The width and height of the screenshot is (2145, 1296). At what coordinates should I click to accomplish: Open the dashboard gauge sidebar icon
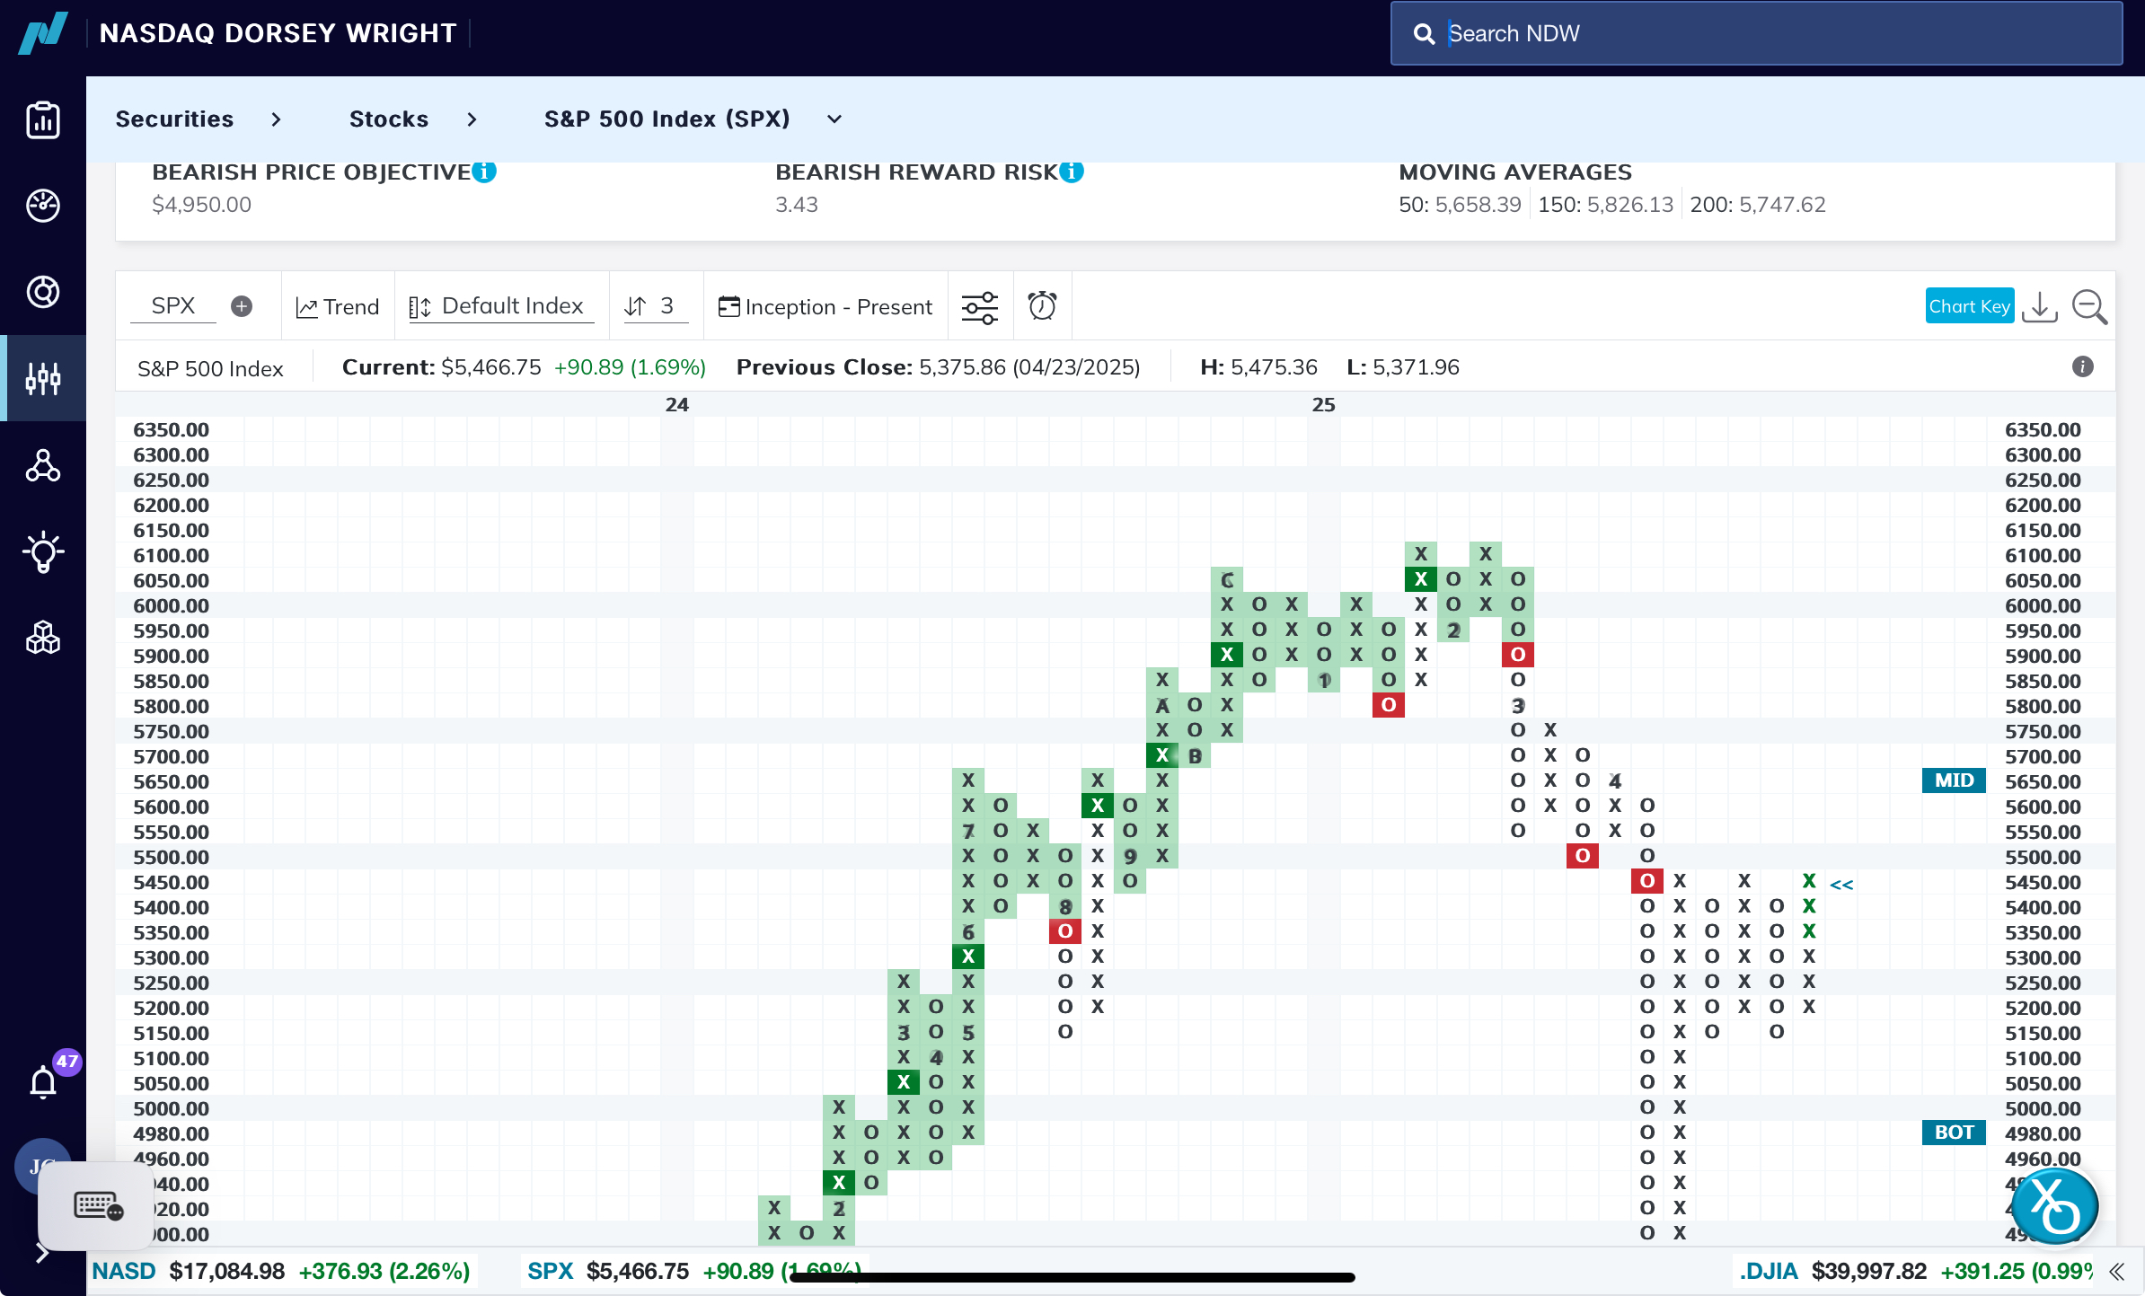tap(43, 206)
